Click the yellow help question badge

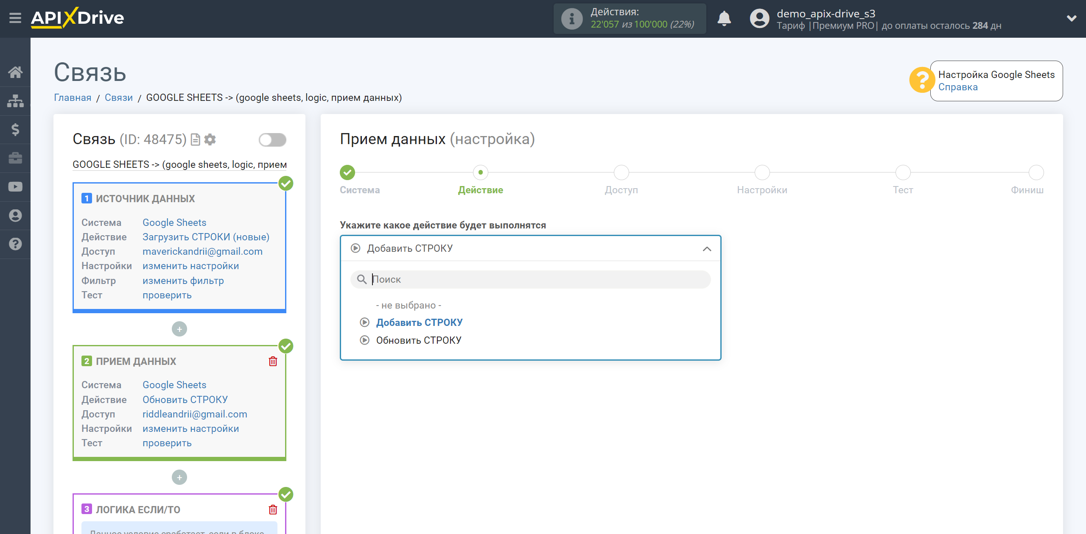pyautogui.click(x=922, y=80)
